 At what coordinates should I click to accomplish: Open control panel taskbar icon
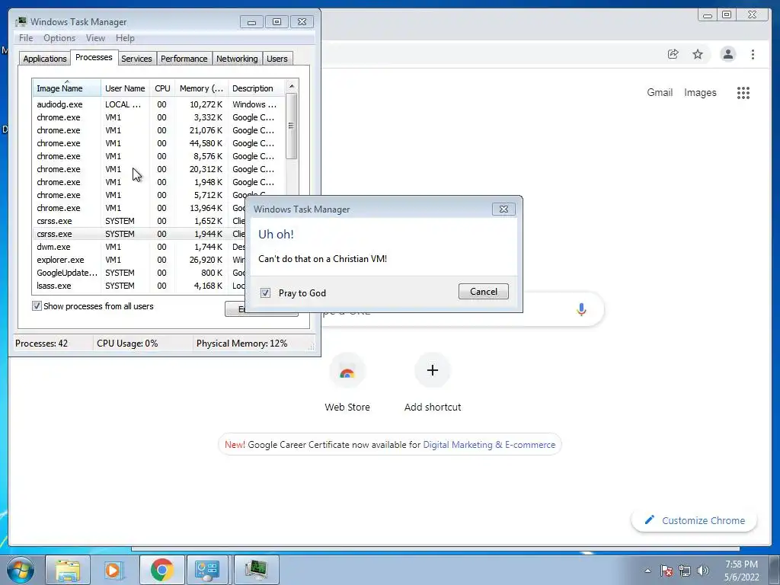click(x=207, y=570)
